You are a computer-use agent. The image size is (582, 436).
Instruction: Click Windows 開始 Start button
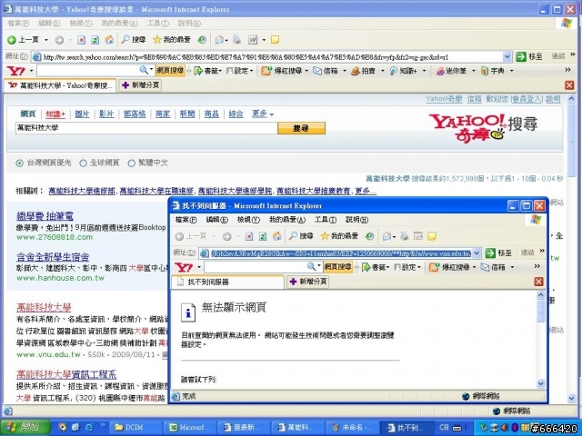point(25,428)
